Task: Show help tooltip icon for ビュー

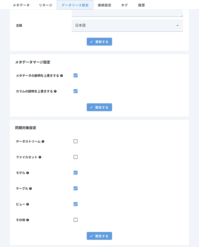Action: 27,204
